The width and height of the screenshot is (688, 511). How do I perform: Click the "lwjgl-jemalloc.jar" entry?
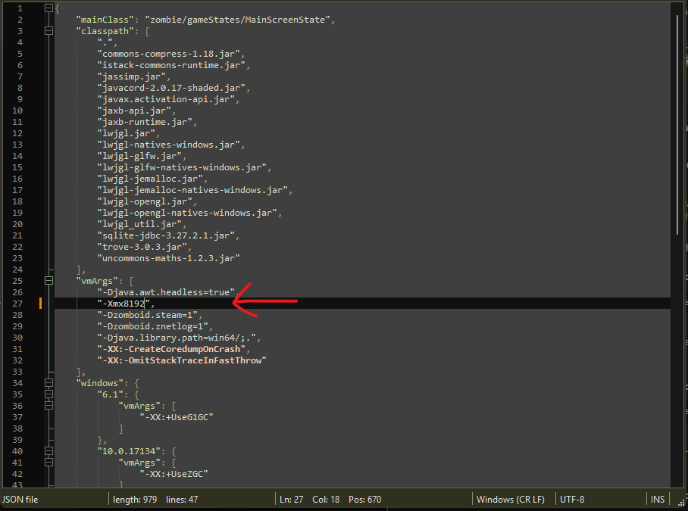tap(150, 179)
